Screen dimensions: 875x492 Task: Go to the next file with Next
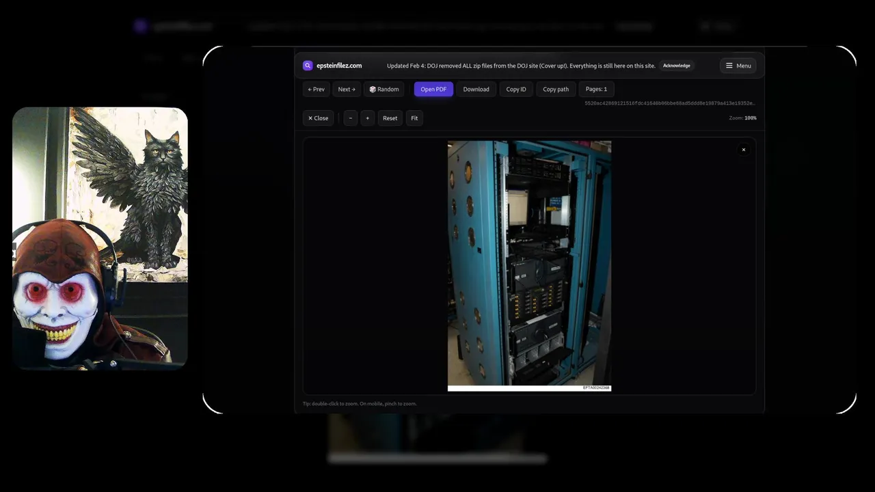pyautogui.click(x=347, y=89)
